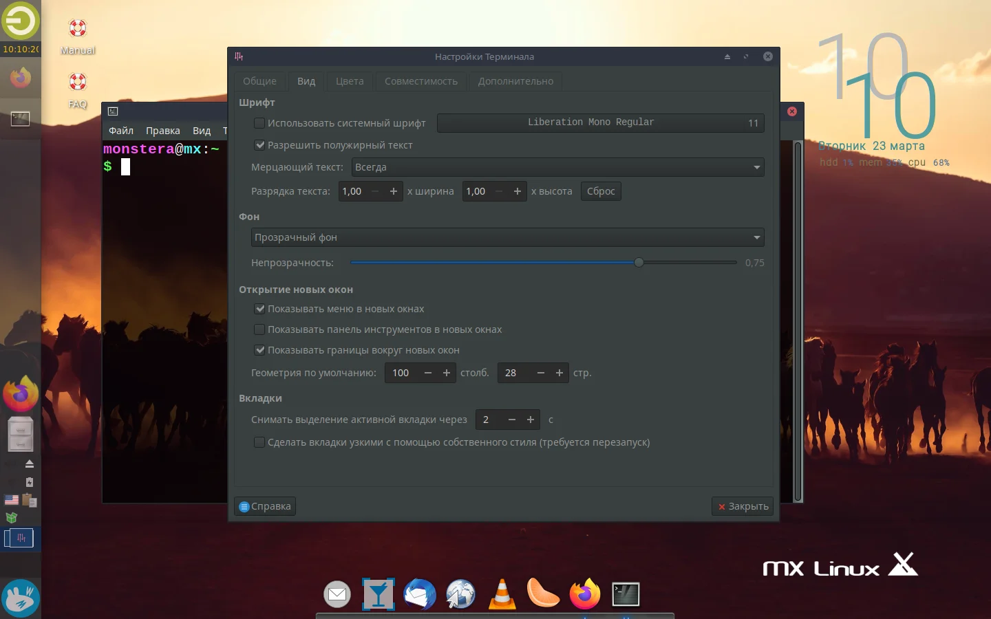Launch VLC media player from the dock
Viewport: 991px width, 619px height.
tap(502, 595)
